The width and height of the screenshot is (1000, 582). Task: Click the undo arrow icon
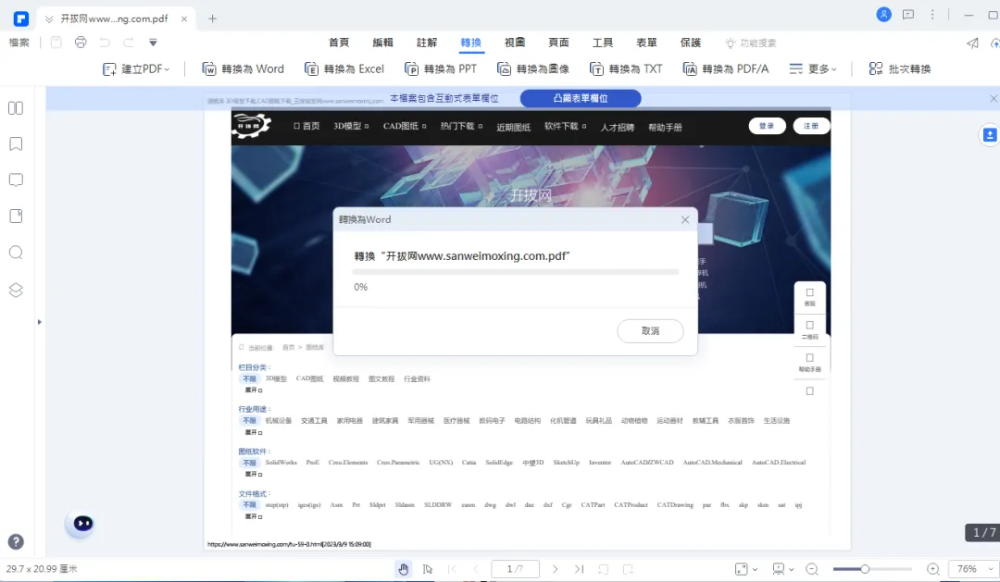pos(105,43)
